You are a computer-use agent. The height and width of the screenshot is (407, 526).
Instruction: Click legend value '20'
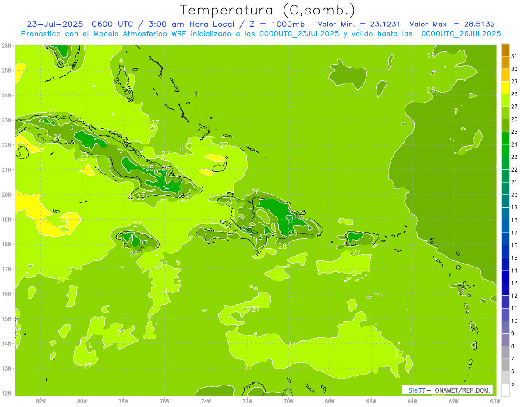[515, 195]
